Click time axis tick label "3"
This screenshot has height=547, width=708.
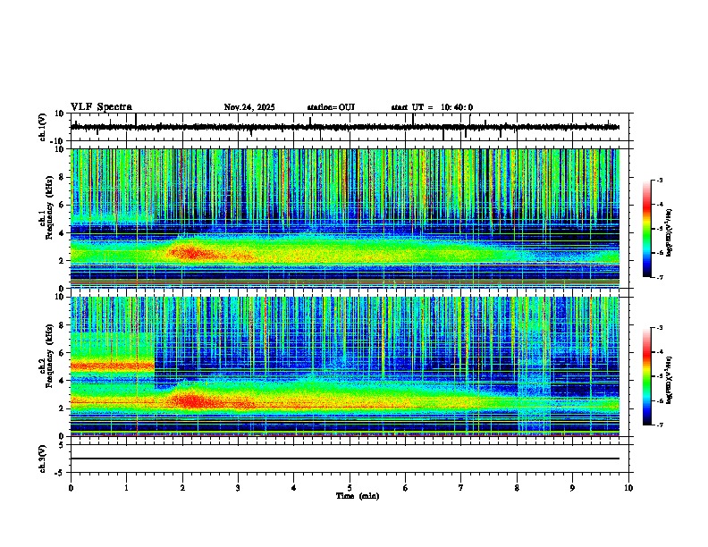(238, 488)
